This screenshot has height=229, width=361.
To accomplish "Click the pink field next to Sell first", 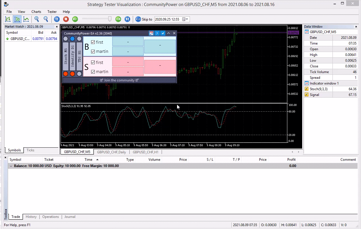I will pyautogui.click(x=128, y=62).
